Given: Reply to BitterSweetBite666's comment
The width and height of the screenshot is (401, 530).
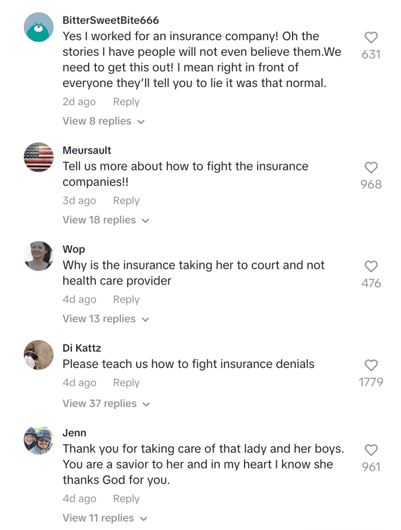Looking at the screenshot, I should [x=125, y=102].
